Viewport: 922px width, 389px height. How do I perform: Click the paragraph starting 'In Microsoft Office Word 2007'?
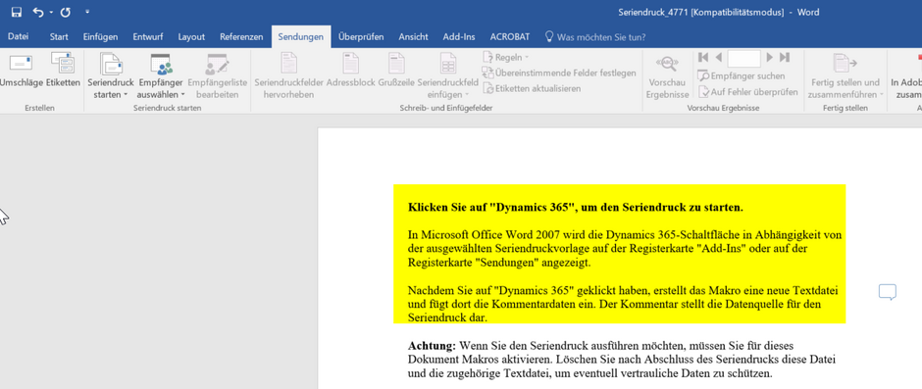[625, 249]
